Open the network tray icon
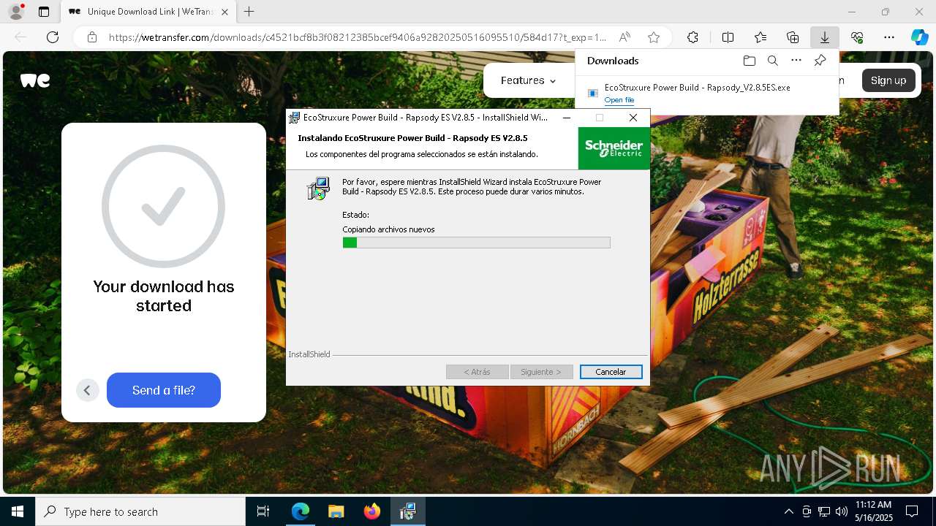936x526 pixels. [x=824, y=511]
